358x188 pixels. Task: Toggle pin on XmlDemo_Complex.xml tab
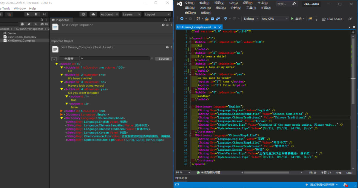(215, 27)
